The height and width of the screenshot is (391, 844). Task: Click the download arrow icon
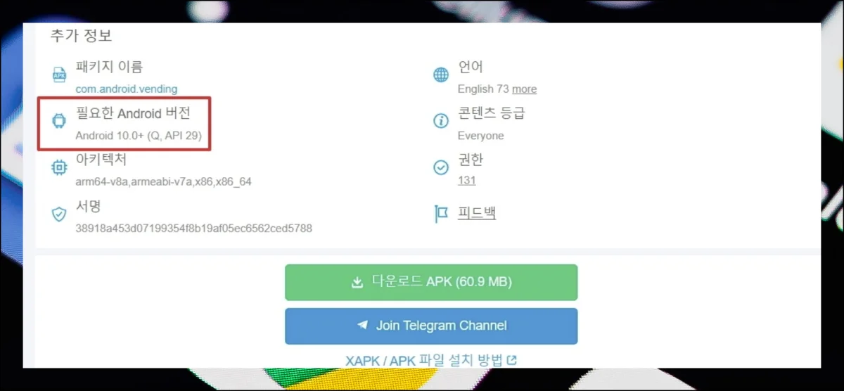[357, 283]
